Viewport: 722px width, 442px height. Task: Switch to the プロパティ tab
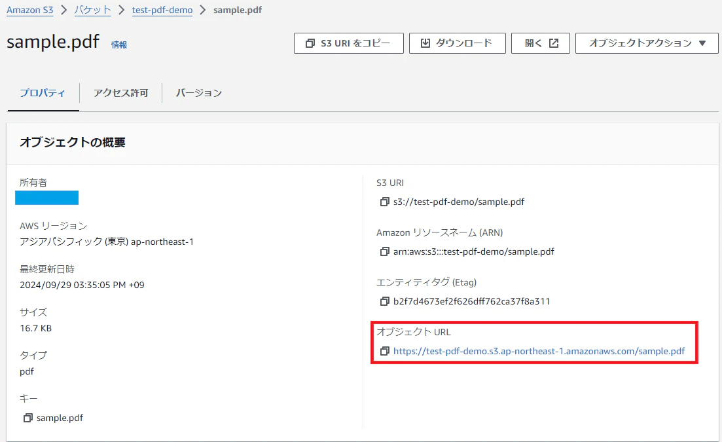[43, 93]
